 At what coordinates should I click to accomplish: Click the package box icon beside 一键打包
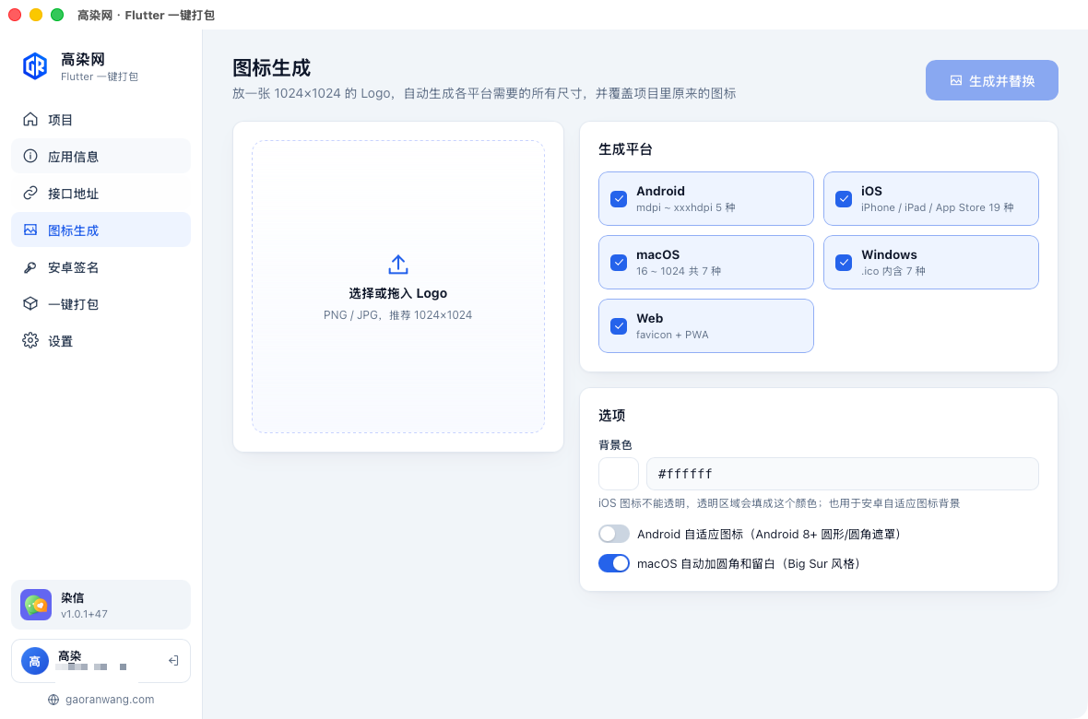tap(30, 304)
